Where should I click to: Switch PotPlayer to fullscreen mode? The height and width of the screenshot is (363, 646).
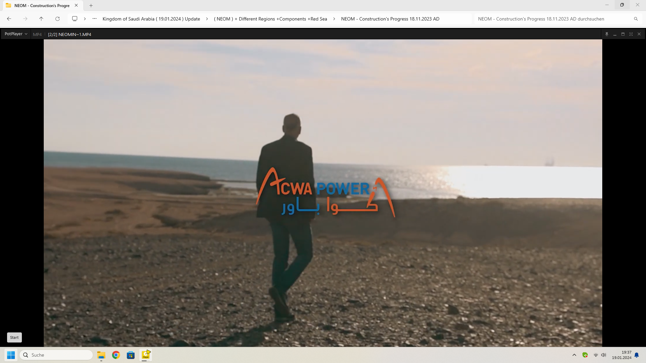point(631,34)
